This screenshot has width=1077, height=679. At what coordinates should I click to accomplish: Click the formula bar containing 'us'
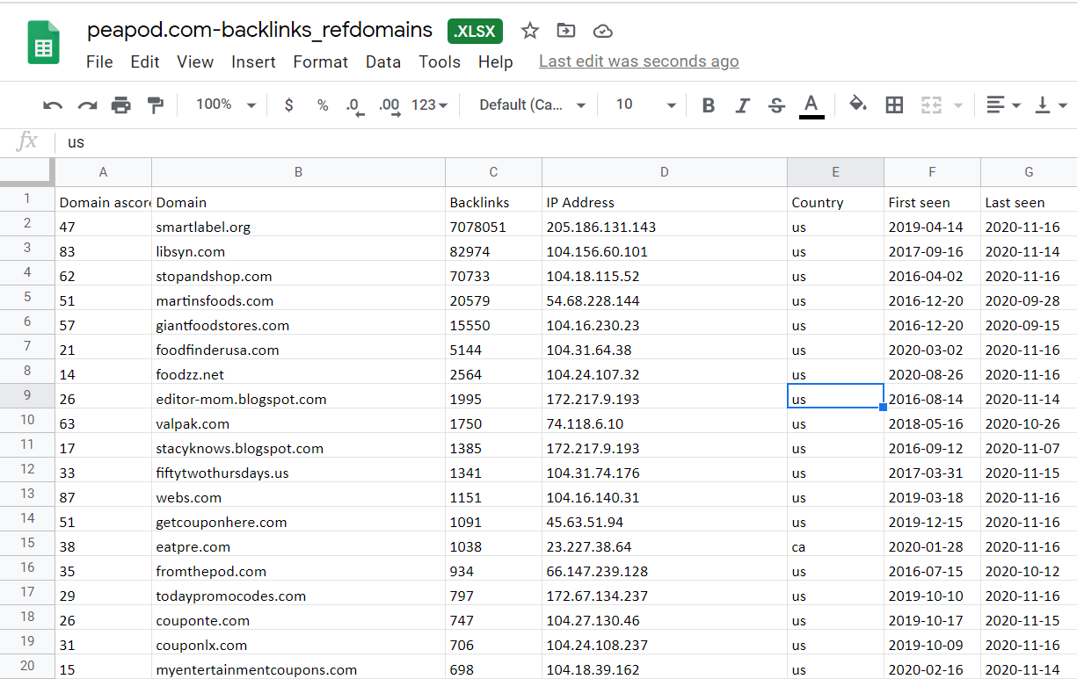point(567,141)
